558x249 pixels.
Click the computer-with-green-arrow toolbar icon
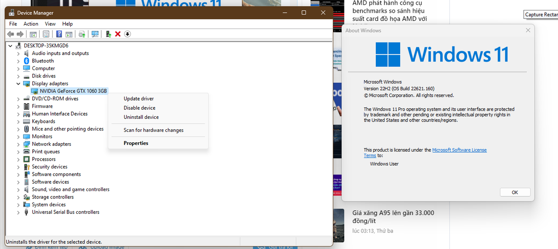pos(109,34)
